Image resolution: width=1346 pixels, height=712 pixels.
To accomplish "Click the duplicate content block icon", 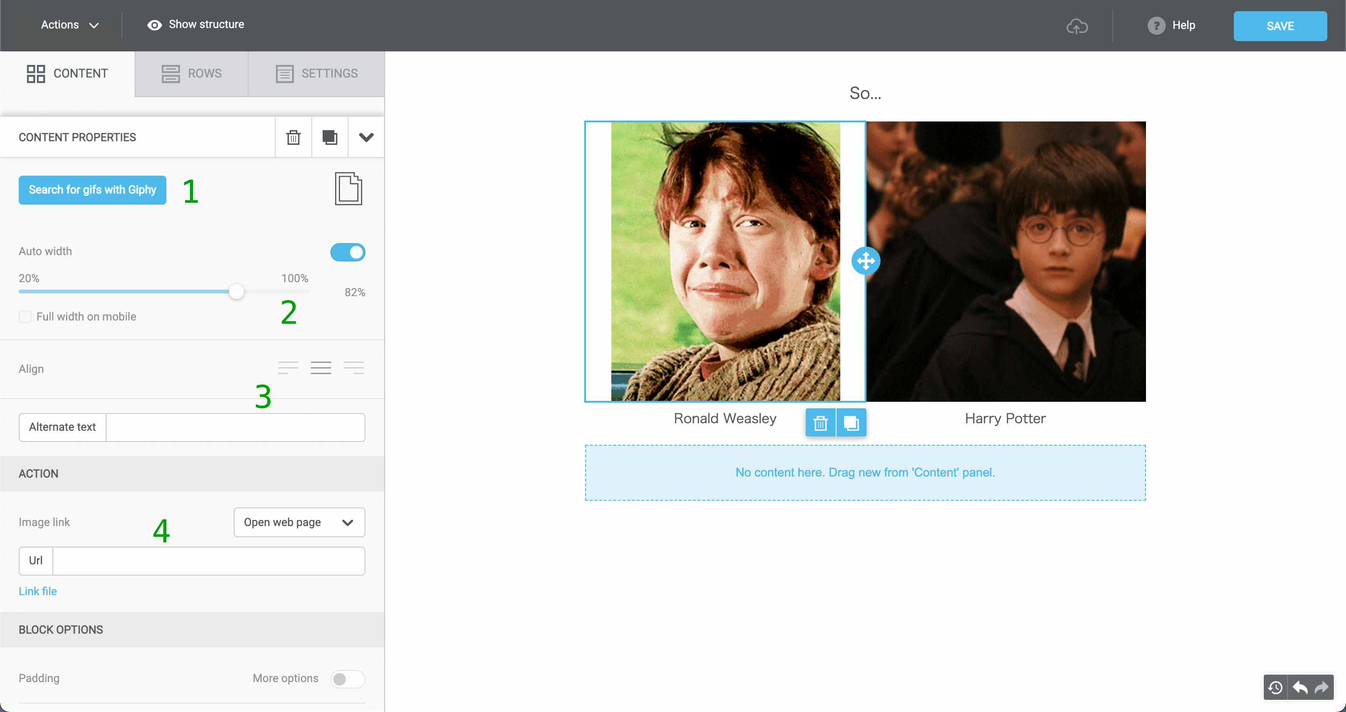I will pos(329,137).
